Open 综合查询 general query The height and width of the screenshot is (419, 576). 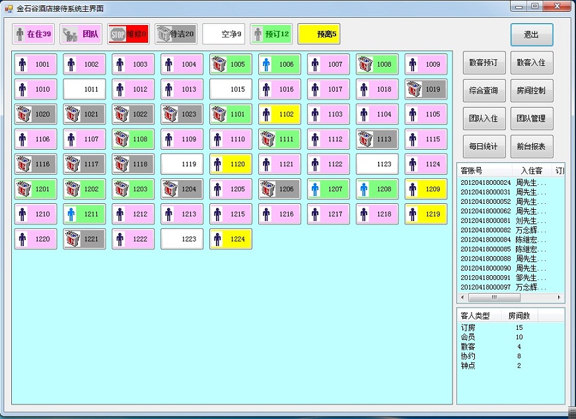click(x=484, y=90)
